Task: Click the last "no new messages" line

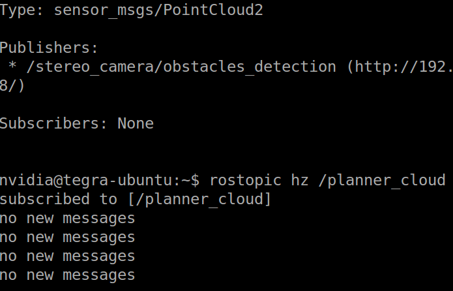Action: 67,275
